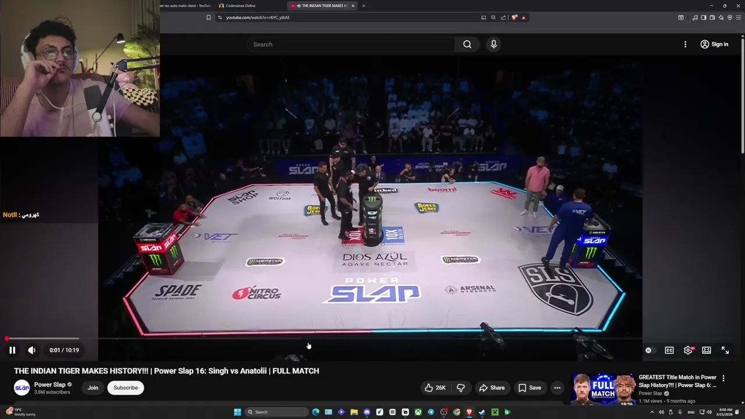The height and width of the screenshot is (419, 745).
Task: Open browser zoom magnifier control
Action: [x=494, y=17]
